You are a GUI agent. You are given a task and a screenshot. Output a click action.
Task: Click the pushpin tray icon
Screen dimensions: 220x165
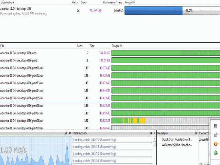(216, 135)
